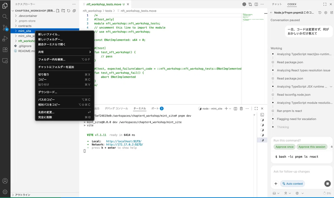Expand the Analyzing TypeScript JSX runtime step
Viewport: 334px width, 198px height.
point(331,87)
